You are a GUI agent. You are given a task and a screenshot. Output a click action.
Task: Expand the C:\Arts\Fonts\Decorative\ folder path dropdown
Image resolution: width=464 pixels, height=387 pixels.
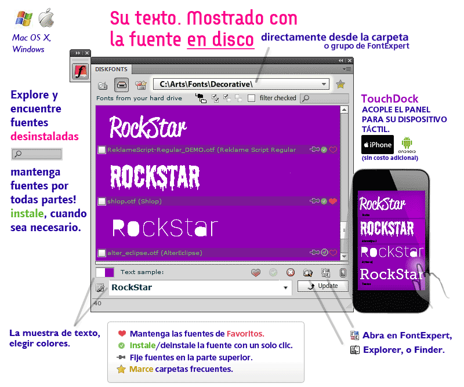[x=324, y=84]
